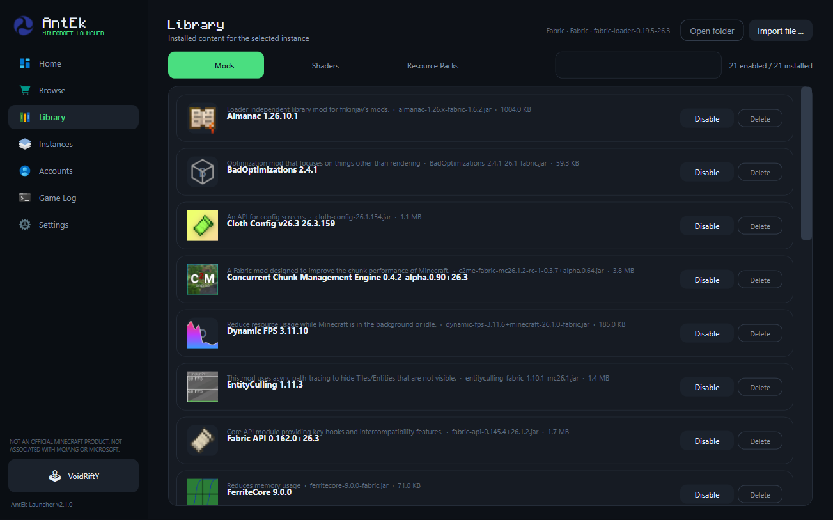
Task: Click the FerriteCore 9.0.0 title
Action: 260,492
